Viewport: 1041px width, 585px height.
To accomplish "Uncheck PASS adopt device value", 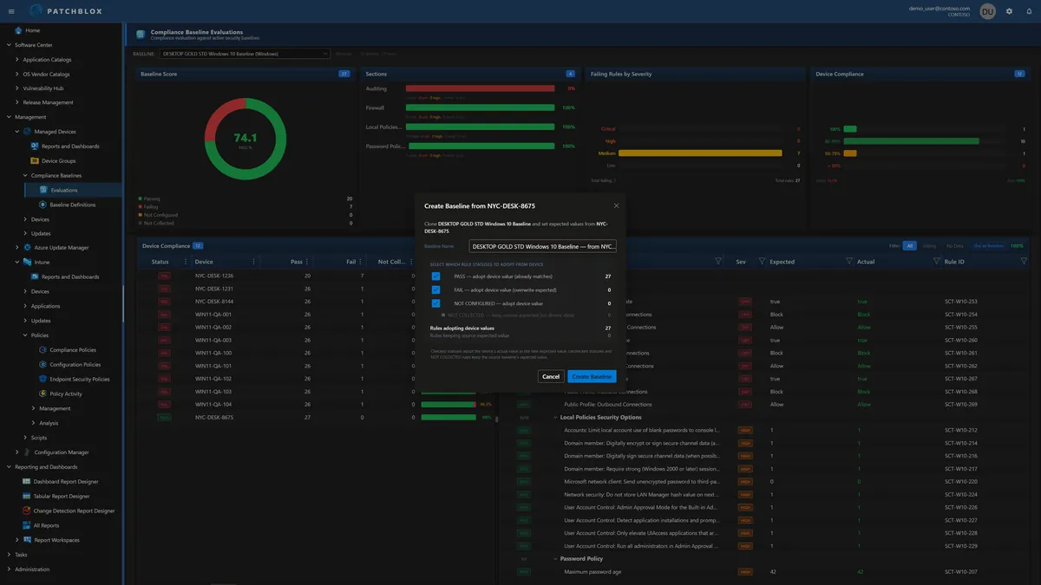I will [x=436, y=276].
